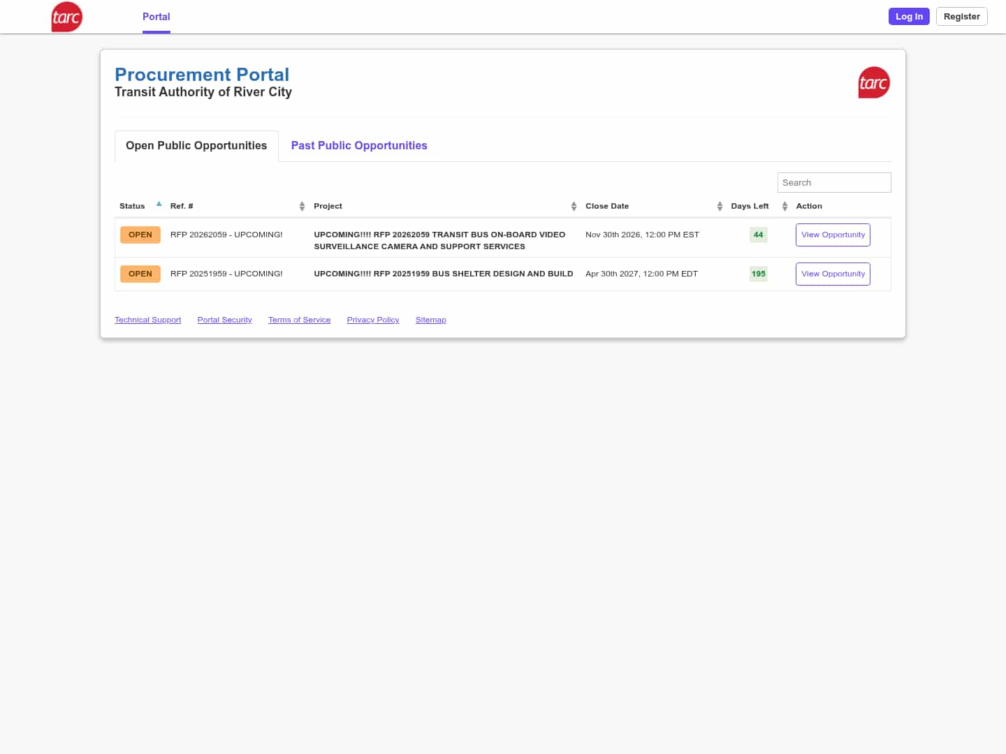This screenshot has height=754, width=1006.
Task: Click the Action column header
Action: tap(809, 206)
